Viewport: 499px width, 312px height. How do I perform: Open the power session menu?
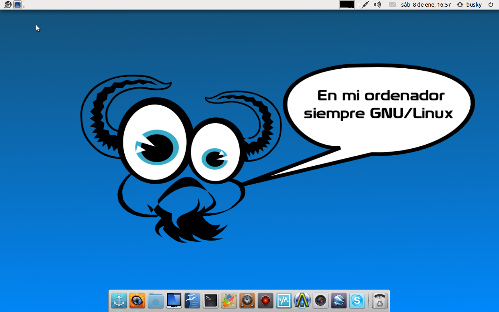click(x=491, y=5)
